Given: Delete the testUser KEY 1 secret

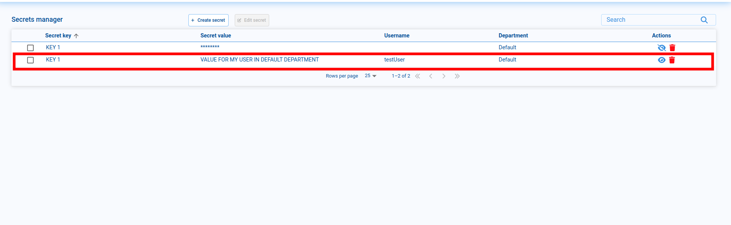Looking at the screenshot, I should pyautogui.click(x=672, y=60).
